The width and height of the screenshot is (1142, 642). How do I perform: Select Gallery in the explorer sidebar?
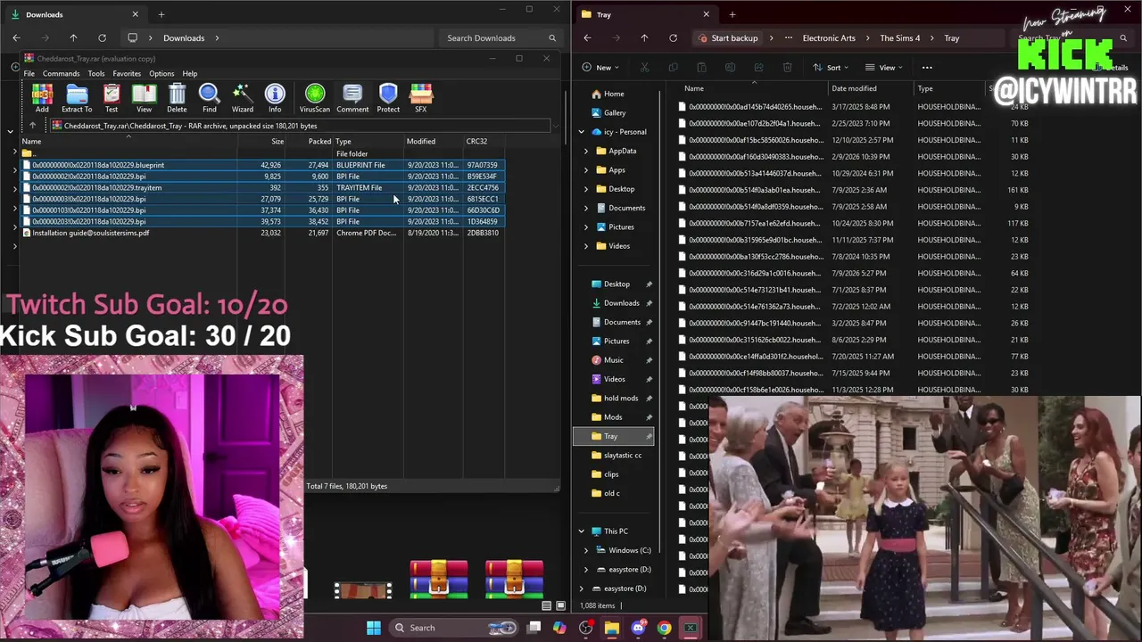(x=614, y=113)
